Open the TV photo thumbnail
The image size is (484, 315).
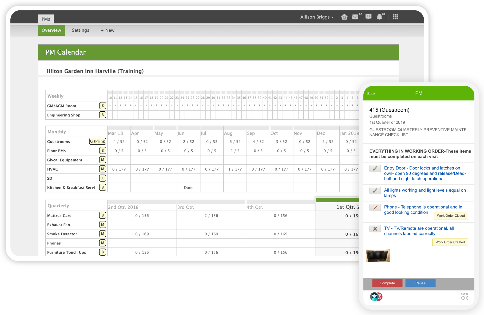pyautogui.click(x=378, y=255)
